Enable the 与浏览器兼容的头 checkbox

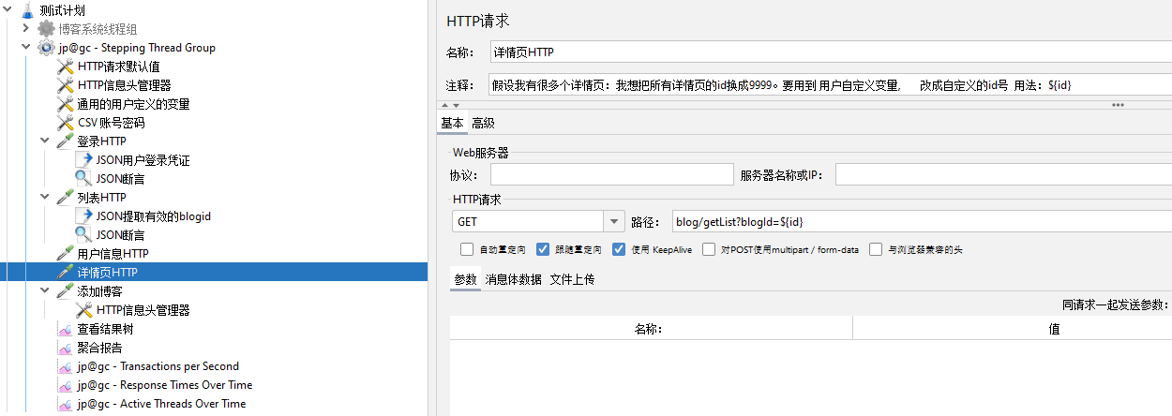(x=876, y=250)
